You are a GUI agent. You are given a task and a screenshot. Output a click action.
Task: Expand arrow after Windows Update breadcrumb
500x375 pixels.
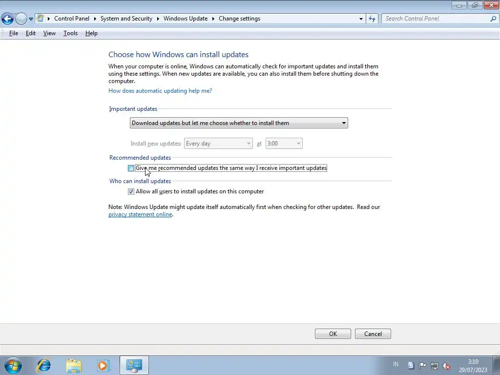pyautogui.click(x=213, y=19)
